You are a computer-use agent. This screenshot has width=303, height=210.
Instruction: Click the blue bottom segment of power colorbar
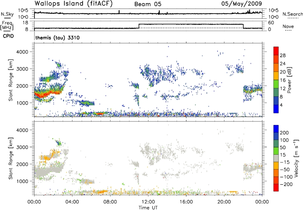point(276,109)
